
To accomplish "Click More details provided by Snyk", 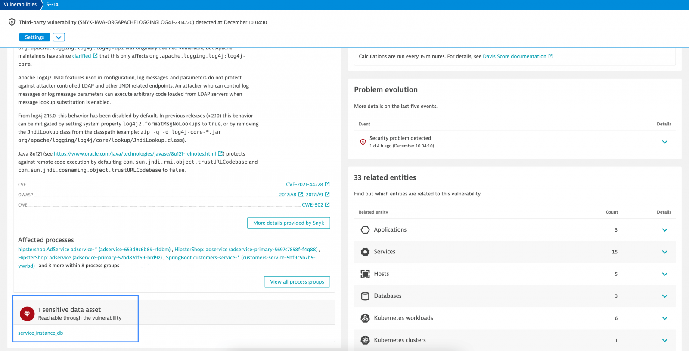I will tap(289, 223).
